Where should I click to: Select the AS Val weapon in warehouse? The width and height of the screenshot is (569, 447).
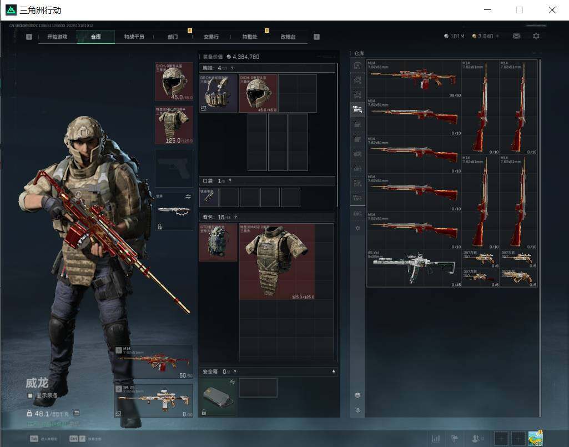[414, 268]
